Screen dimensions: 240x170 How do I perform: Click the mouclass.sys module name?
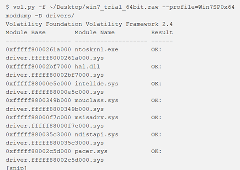coord(96,101)
